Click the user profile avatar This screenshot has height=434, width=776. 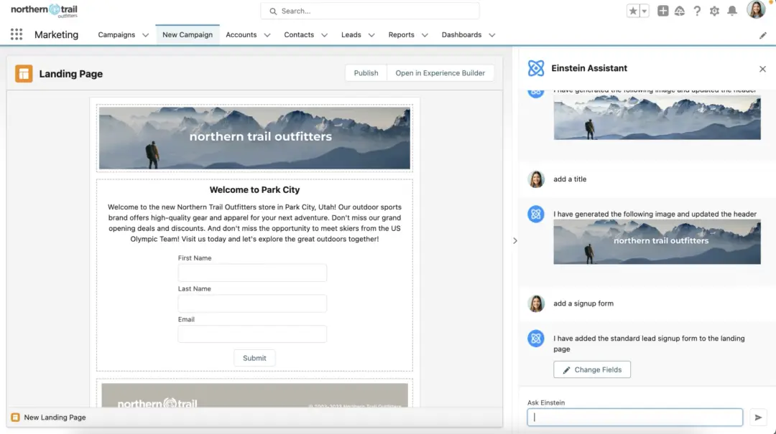pos(756,10)
